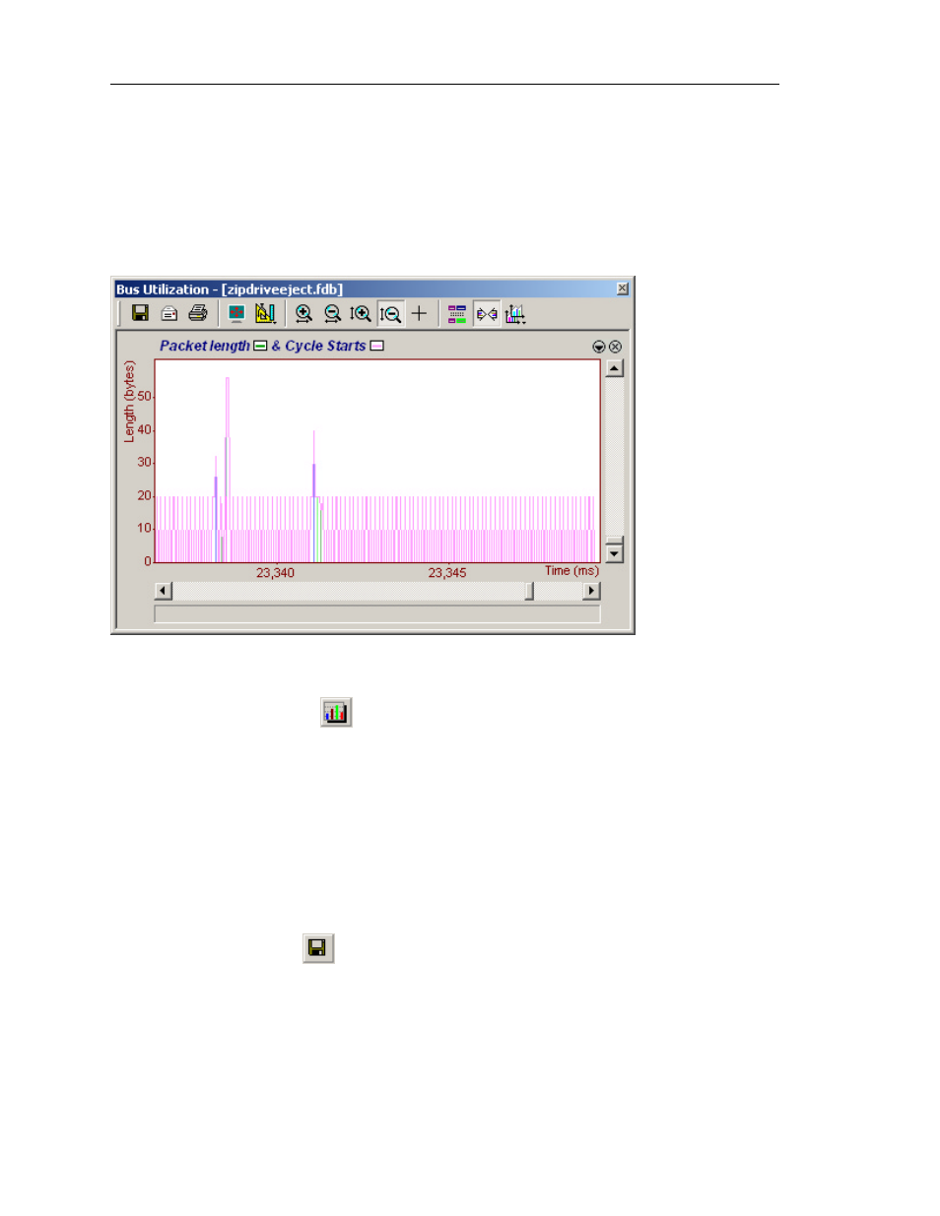Viewport: 940px width, 1216px height.
Task: Toggle the Cycle Starts pink legend box
Action: pos(376,346)
